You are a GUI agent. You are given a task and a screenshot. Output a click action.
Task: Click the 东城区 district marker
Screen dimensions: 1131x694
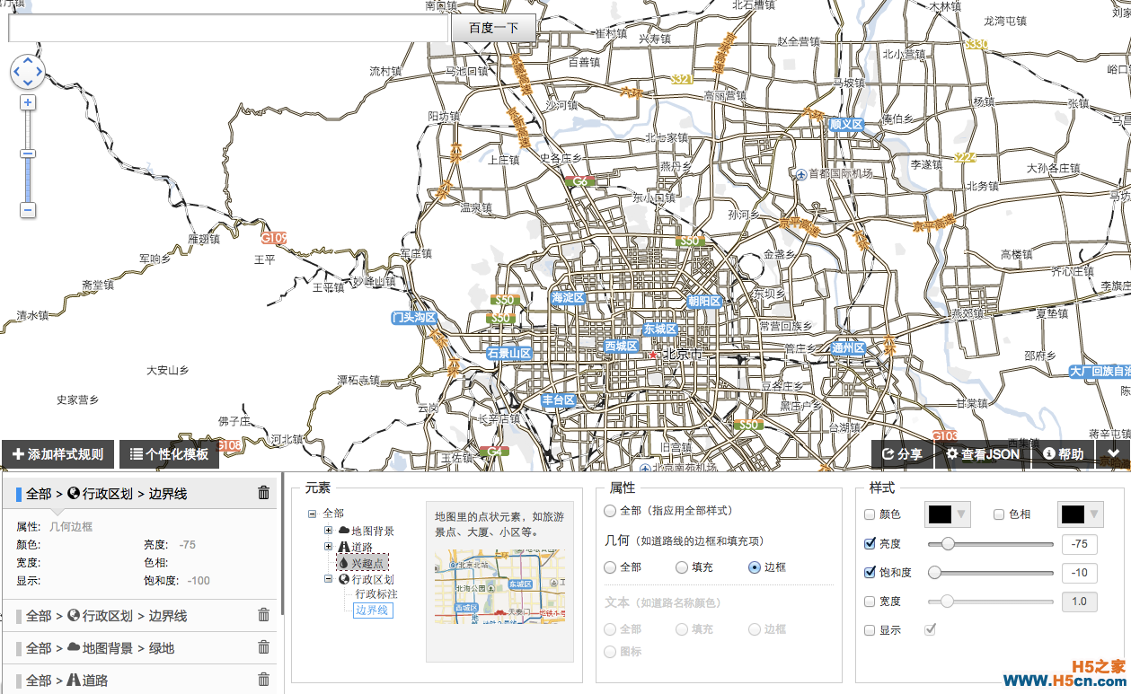click(659, 329)
